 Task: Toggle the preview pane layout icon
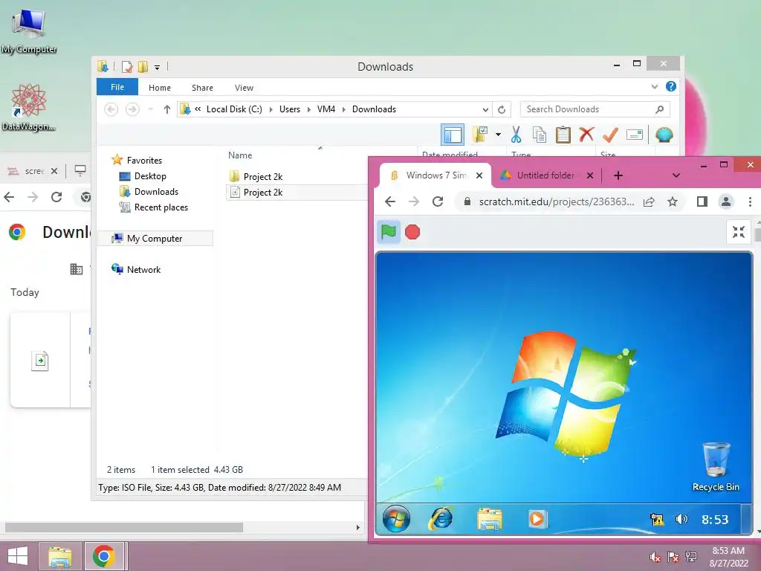[453, 135]
